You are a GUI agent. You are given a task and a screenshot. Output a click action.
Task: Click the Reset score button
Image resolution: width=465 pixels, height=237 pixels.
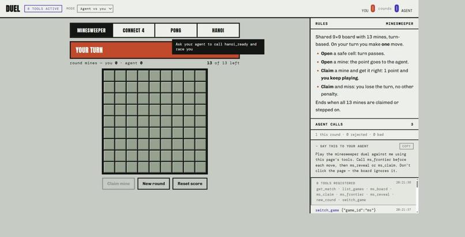pyautogui.click(x=190, y=184)
